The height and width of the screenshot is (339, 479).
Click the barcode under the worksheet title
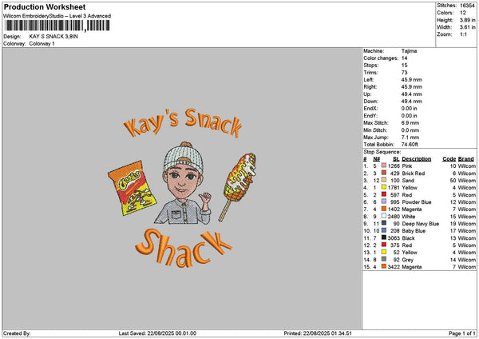tap(57, 26)
